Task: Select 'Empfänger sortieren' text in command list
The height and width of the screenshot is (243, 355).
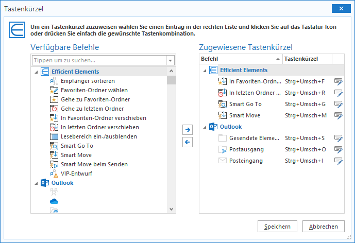Action: click(88, 81)
